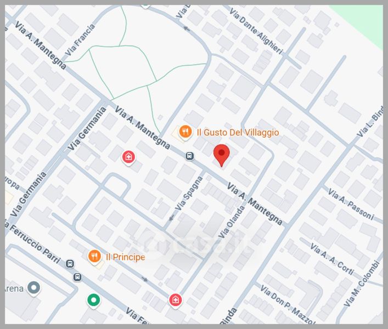Click lower bus stop on Via Ferruccio Parri
This screenshot has height=329, width=388.
[78, 277]
